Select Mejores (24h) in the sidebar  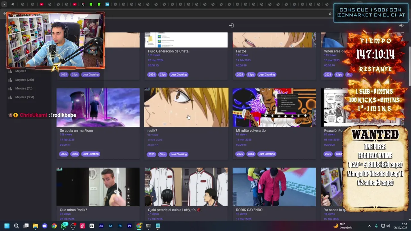tap(24, 80)
